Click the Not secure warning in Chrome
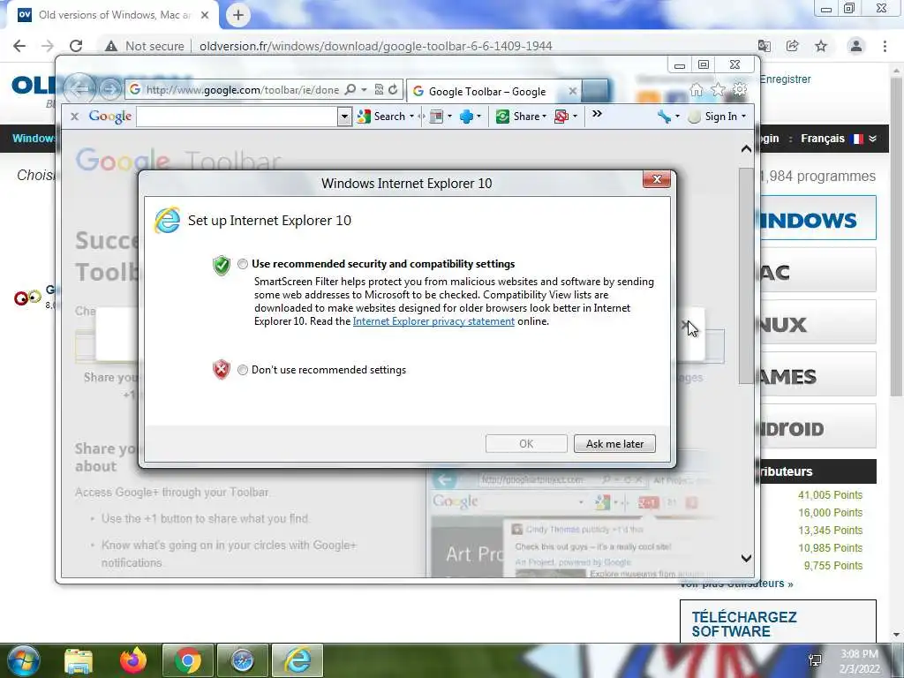The height and width of the screenshot is (678, 904). 145,46
